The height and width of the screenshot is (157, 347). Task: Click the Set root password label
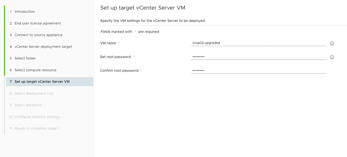pos(116,57)
